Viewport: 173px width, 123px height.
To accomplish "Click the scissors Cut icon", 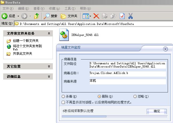I will click(130, 16).
